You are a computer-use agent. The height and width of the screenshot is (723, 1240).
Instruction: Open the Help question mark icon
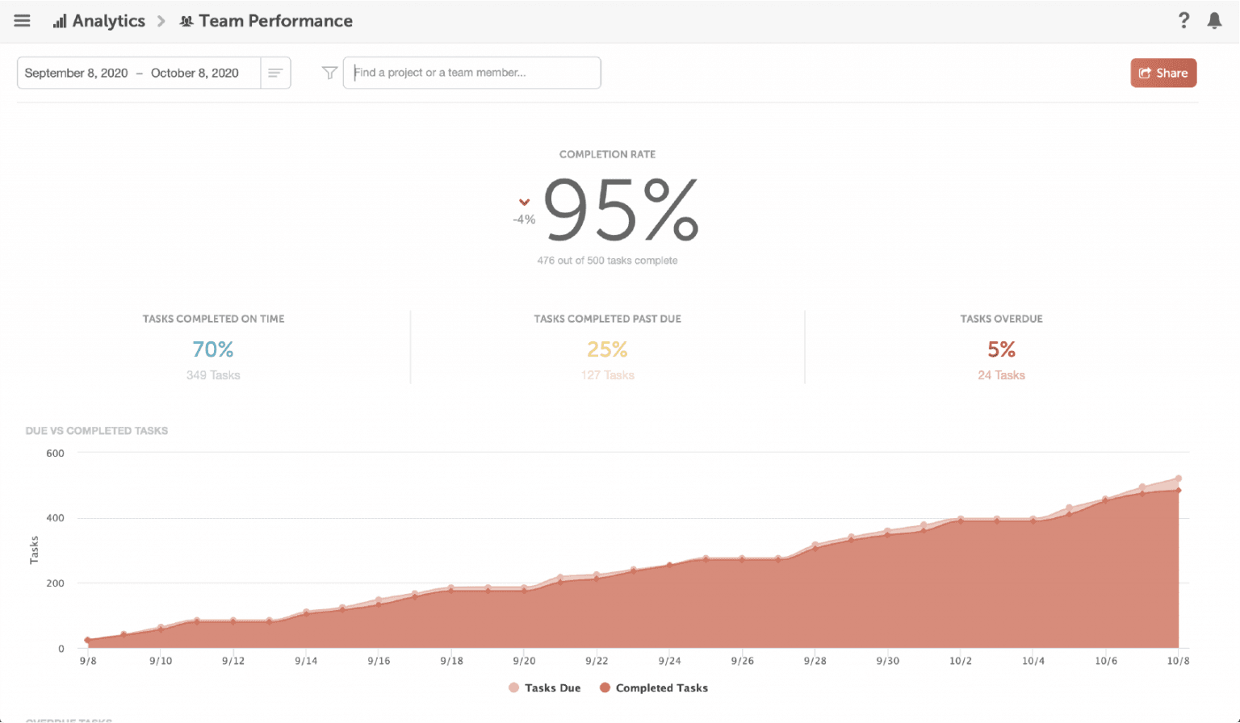pos(1183,20)
